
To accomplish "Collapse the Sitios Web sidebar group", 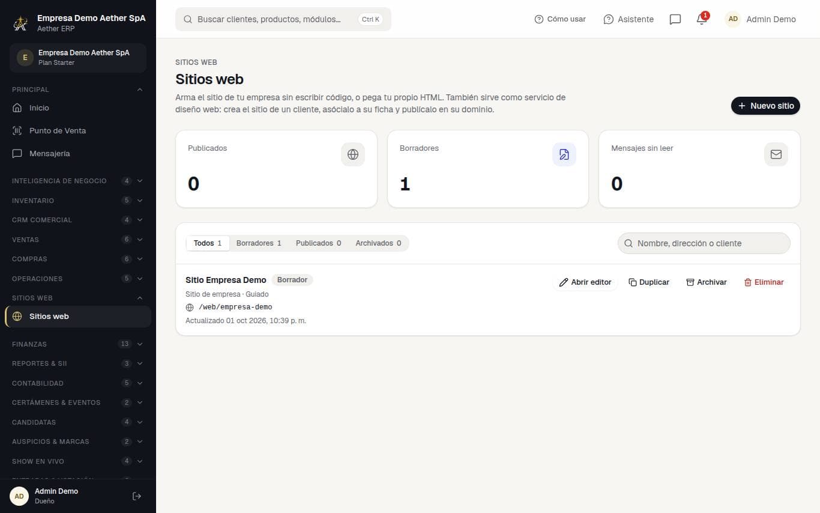I will click(78, 298).
